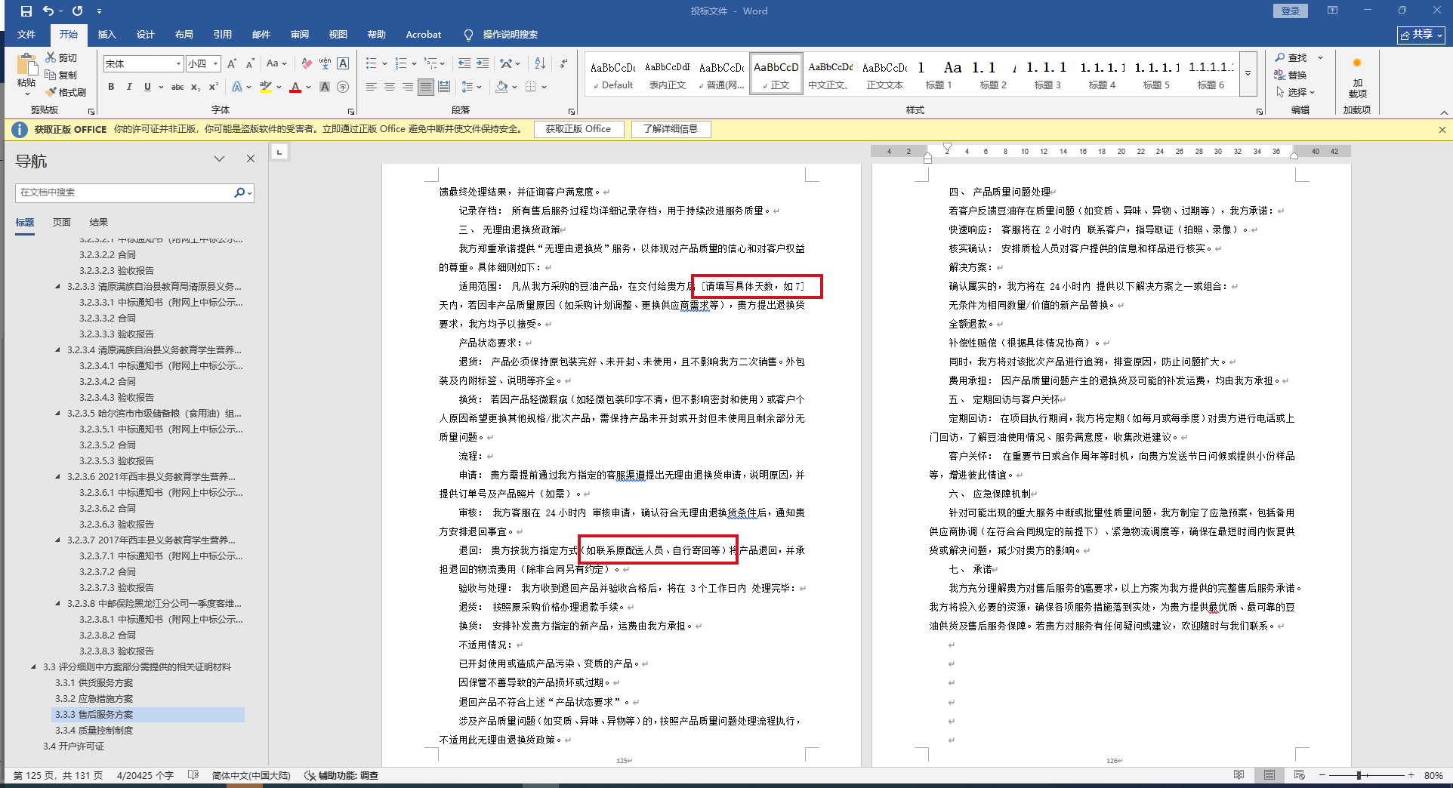Open the Acrobat ribbon tab
The image size is (1453, 788).
point(424,35)
